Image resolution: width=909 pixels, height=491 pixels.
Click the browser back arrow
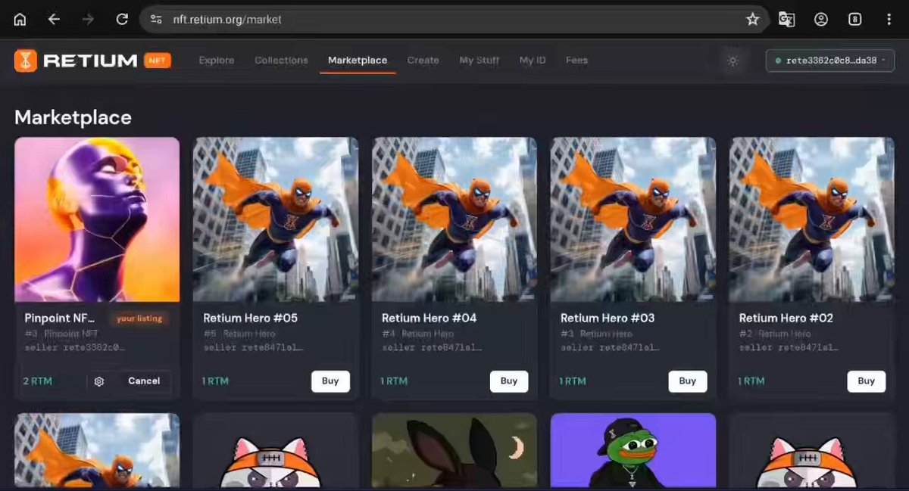pos(54,20)
